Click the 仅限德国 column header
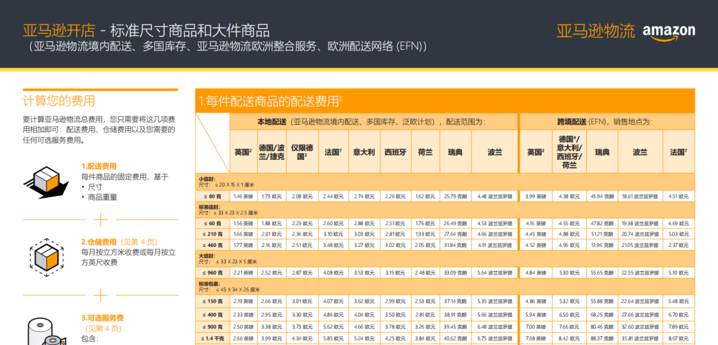The height and width of the screenshot is (345, 718). click(302, 152)
